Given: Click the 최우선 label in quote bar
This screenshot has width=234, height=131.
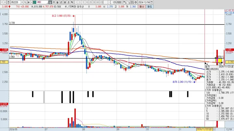Looking at the screenshot, I should (x=81, y=6).
